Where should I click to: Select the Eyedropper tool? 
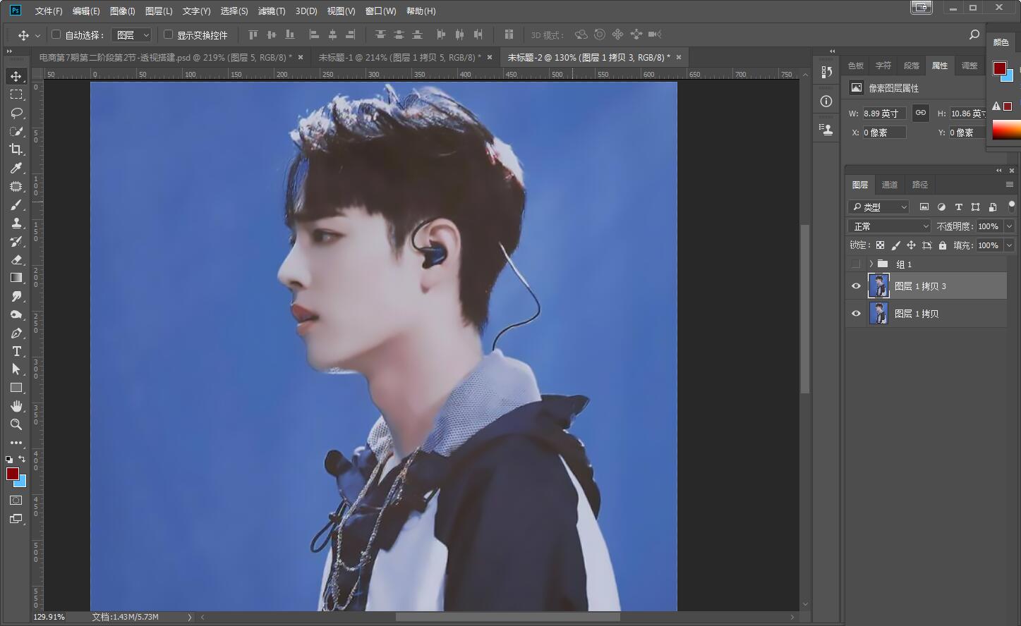coord(16,168)
